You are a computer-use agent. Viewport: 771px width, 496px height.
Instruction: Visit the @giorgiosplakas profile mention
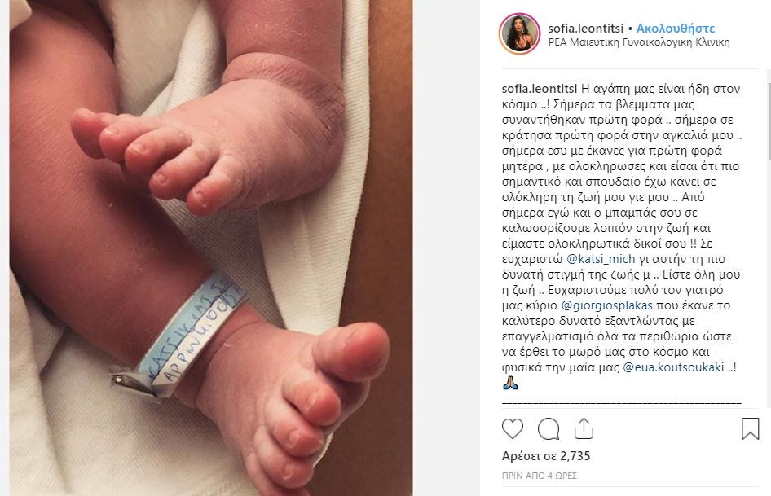(x=606, y=305)
